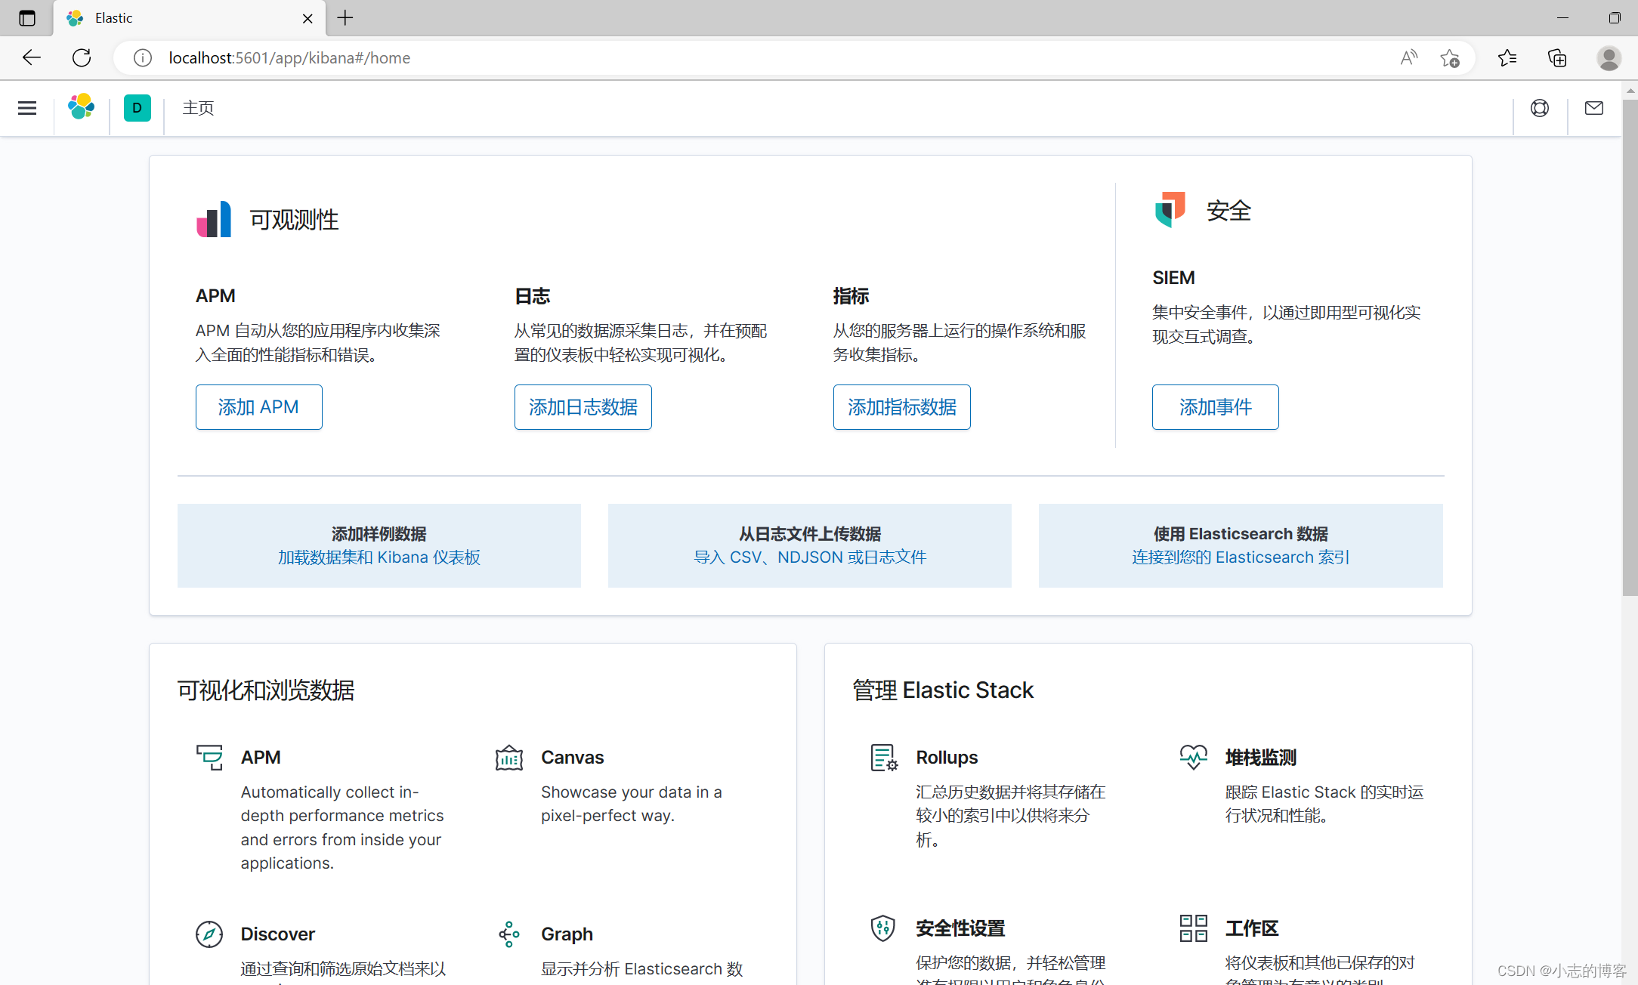This screenshot has height=985, width=1638.
Task: Click the 可观测性 heading text
Action: (x=294, y=220)
